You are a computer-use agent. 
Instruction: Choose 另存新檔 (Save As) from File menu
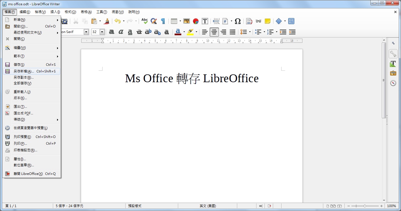coord(24,71)
